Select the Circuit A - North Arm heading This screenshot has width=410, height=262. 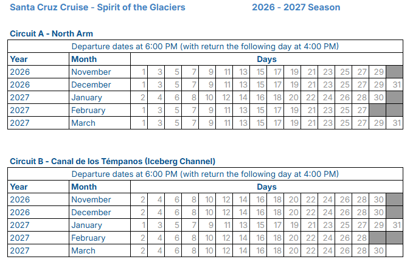coord(51,33)
